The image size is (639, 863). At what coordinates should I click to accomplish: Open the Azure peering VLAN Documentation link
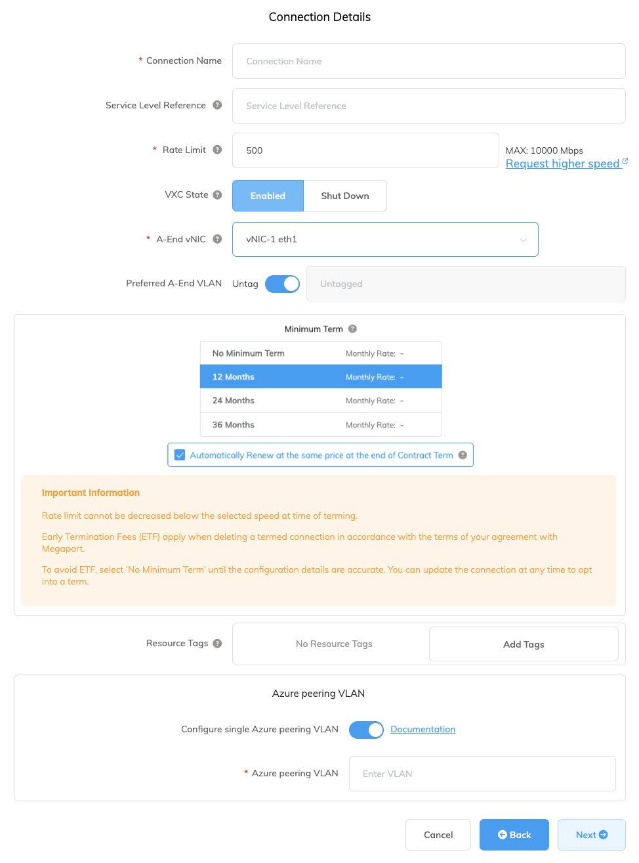tap(423, 729)
